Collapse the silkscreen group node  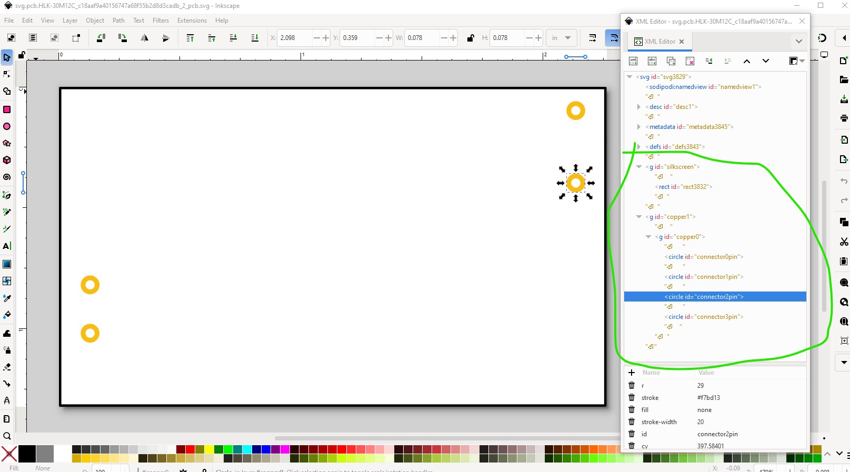(639, 167)
